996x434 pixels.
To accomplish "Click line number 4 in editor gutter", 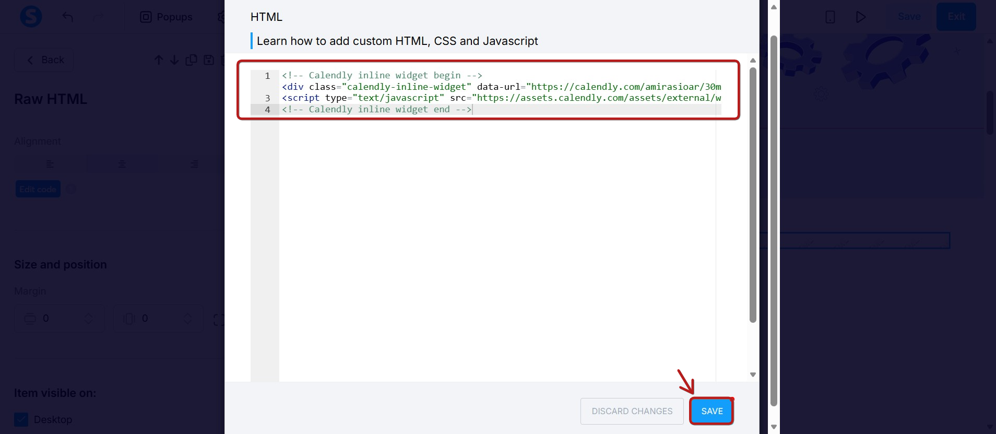I will [x=267, y=109].
